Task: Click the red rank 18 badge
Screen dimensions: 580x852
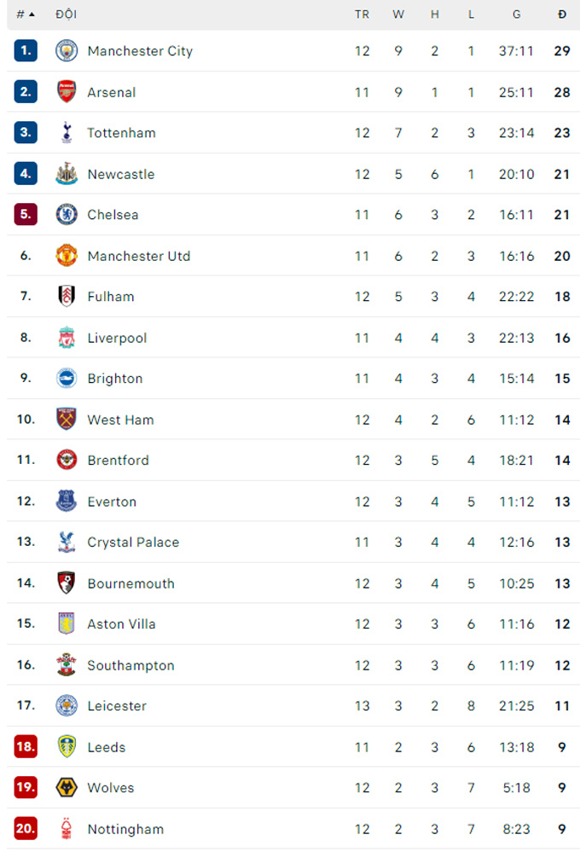Action: (26, 747)
